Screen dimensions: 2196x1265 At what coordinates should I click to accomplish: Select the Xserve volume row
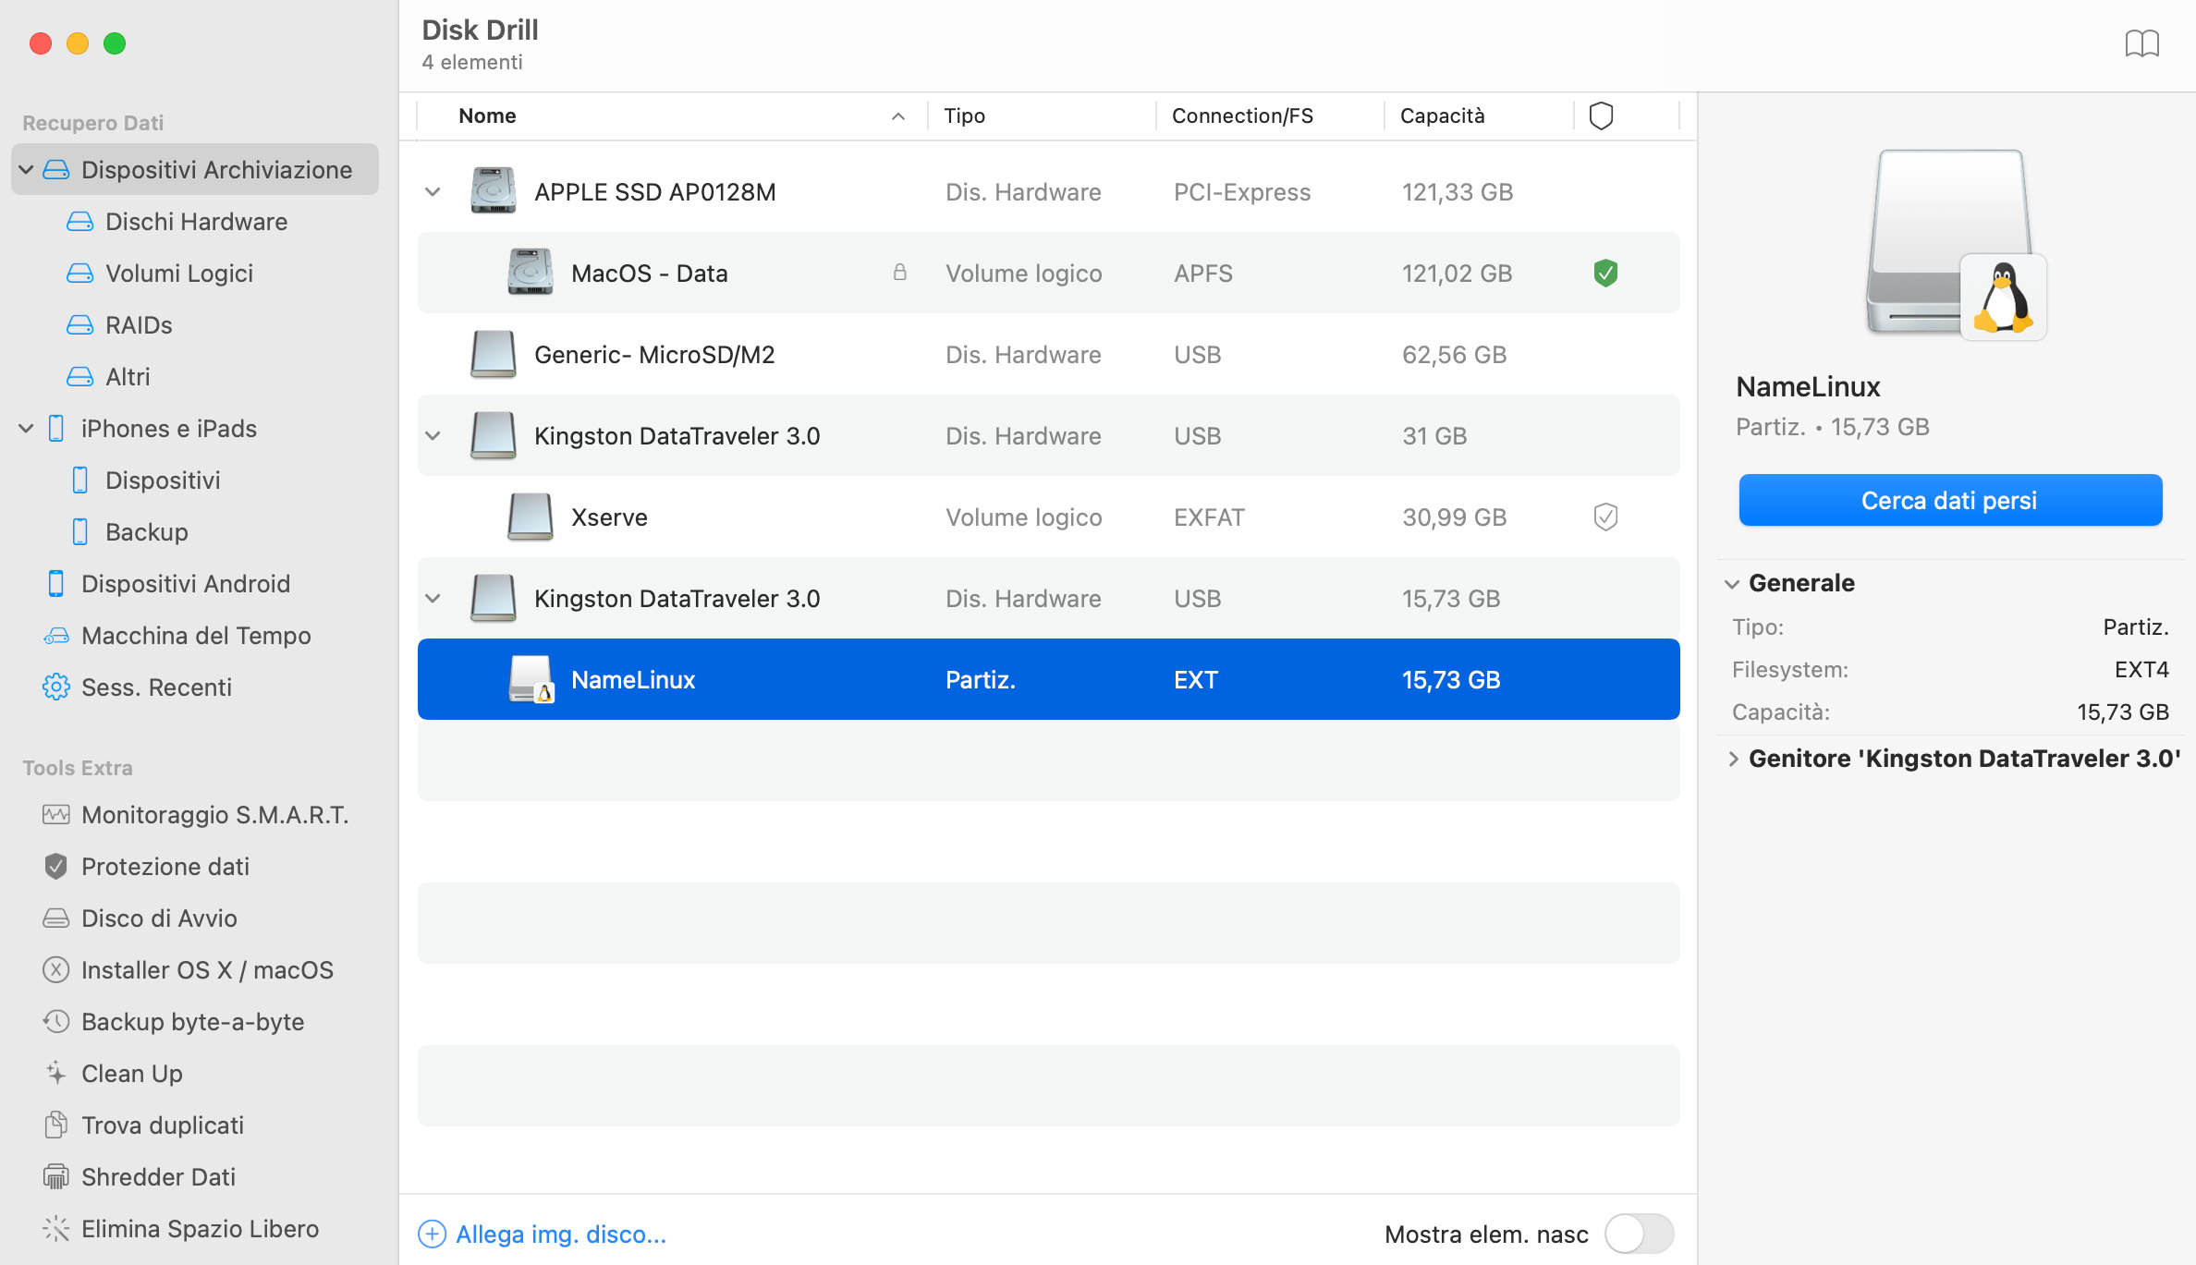pyautogui.click(x=1048, y=517)
